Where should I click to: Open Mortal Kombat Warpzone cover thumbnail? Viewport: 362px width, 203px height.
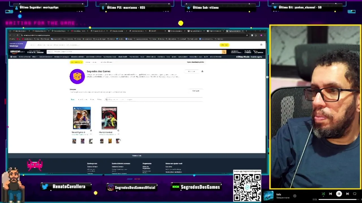[109, 118]
